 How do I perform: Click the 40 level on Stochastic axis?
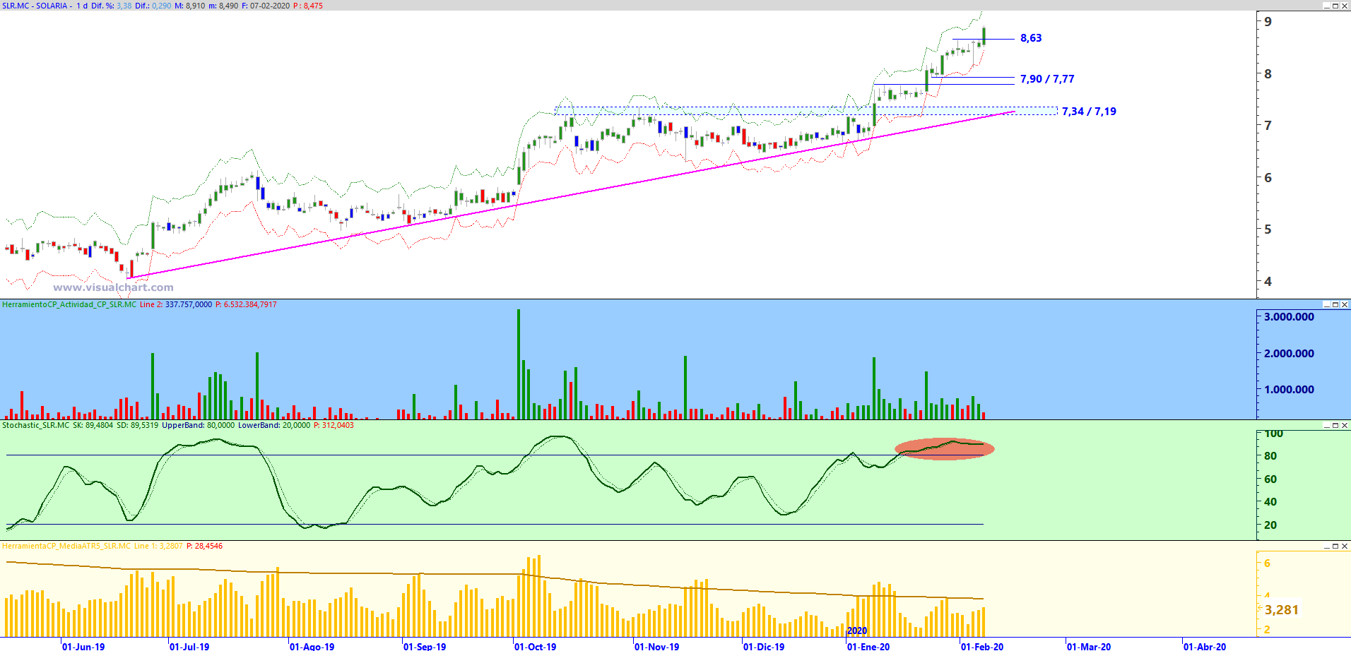pos(1270,502)
